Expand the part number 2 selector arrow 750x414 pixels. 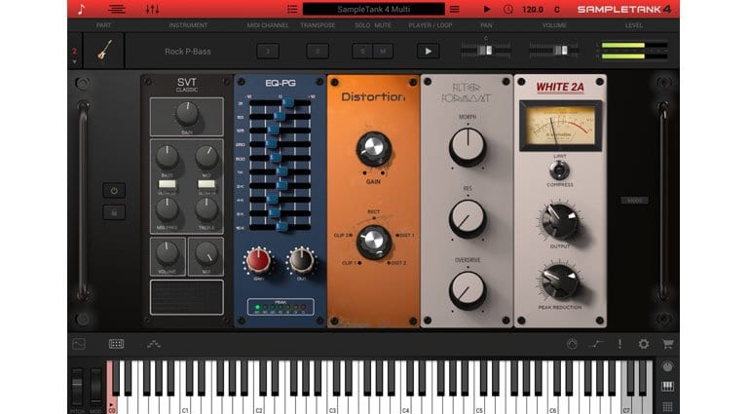point(75,61)
